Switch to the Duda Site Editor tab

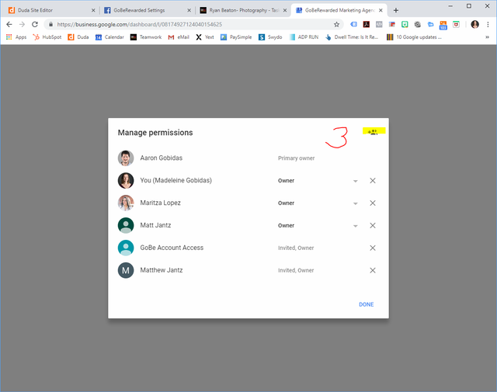coord(47,10)
